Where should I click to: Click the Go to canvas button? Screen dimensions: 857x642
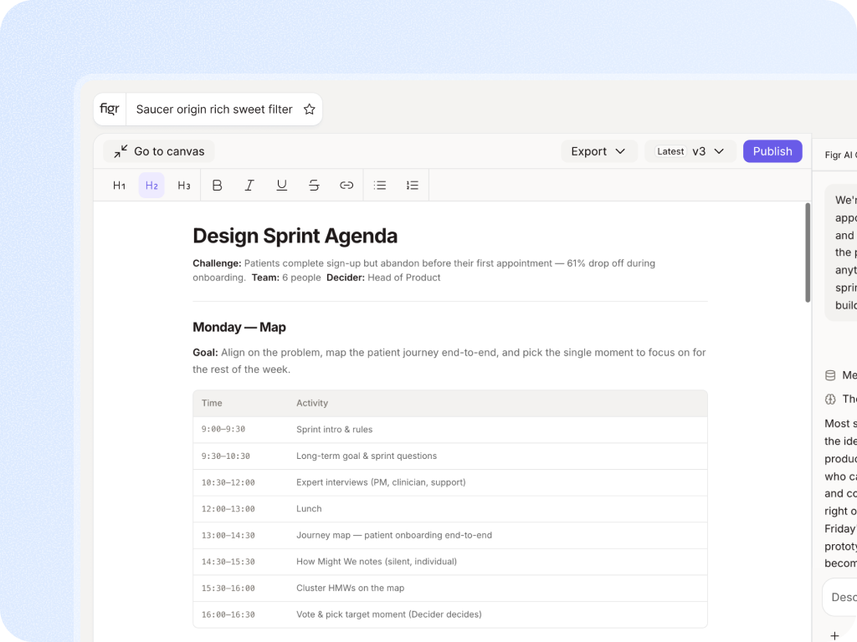point(158,151)
